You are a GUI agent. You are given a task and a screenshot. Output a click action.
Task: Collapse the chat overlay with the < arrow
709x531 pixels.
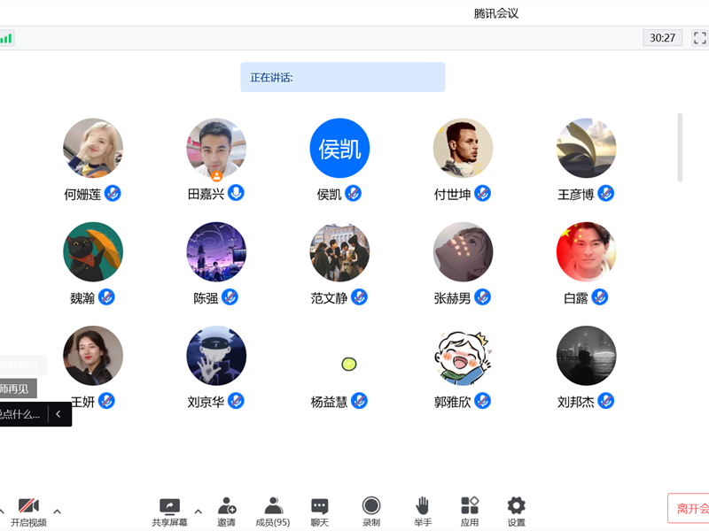coord(58,413)
